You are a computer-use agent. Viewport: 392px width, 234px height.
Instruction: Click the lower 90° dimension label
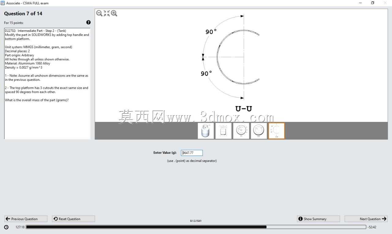(206, 74)
